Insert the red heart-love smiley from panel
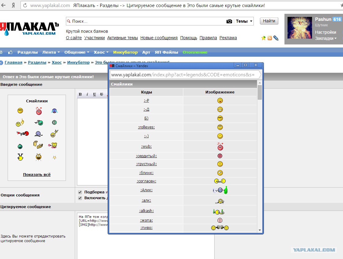 pyautogui.click(x=39, y=111)
